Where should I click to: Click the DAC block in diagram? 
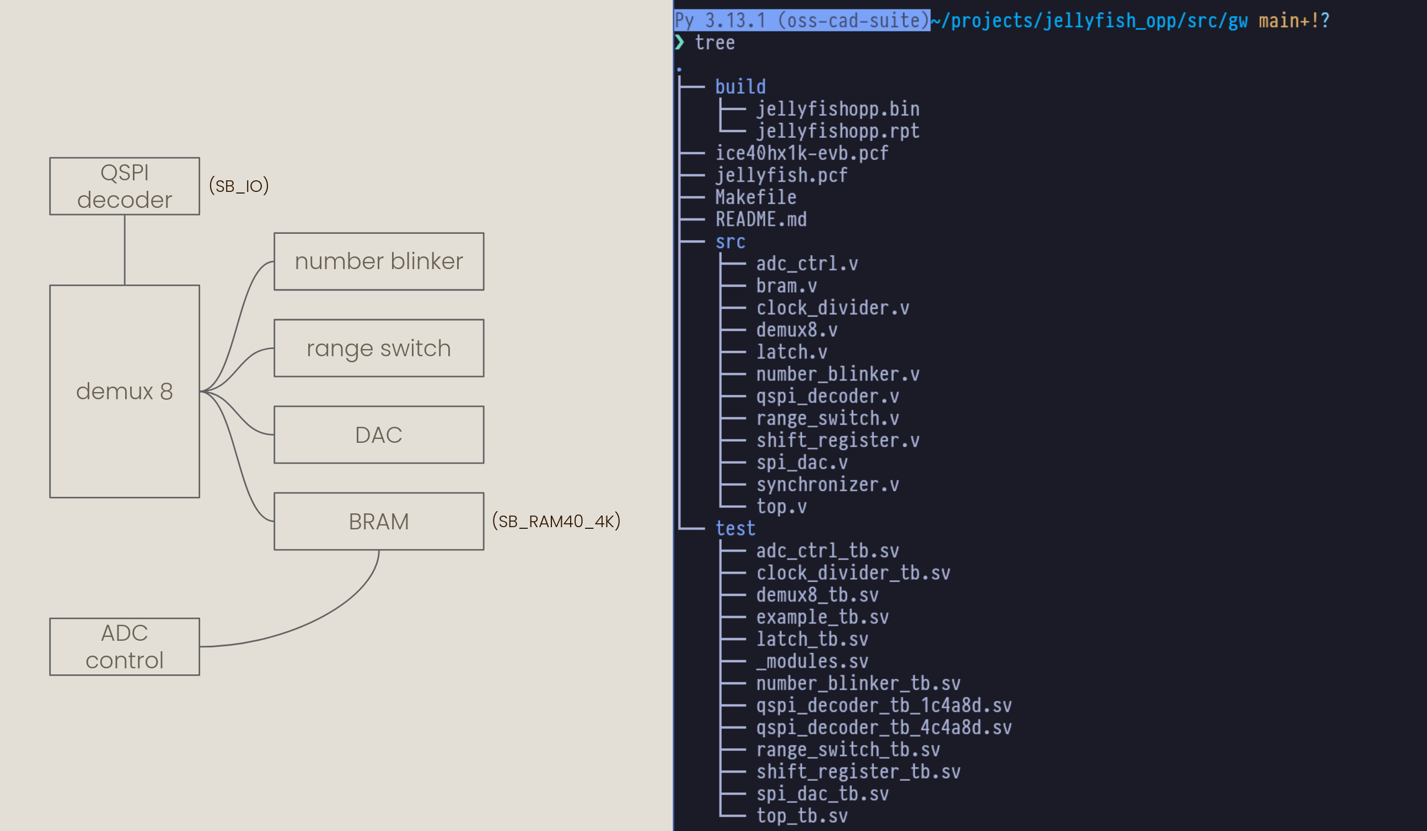[378, 435]
